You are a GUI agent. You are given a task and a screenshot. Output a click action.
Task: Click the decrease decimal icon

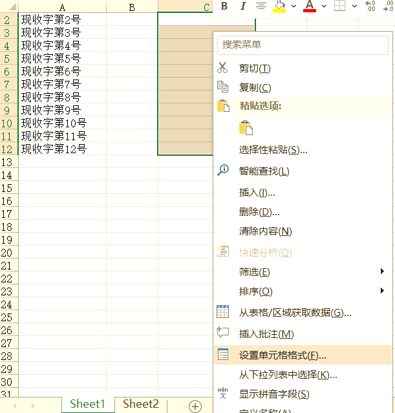click(389, 6)
